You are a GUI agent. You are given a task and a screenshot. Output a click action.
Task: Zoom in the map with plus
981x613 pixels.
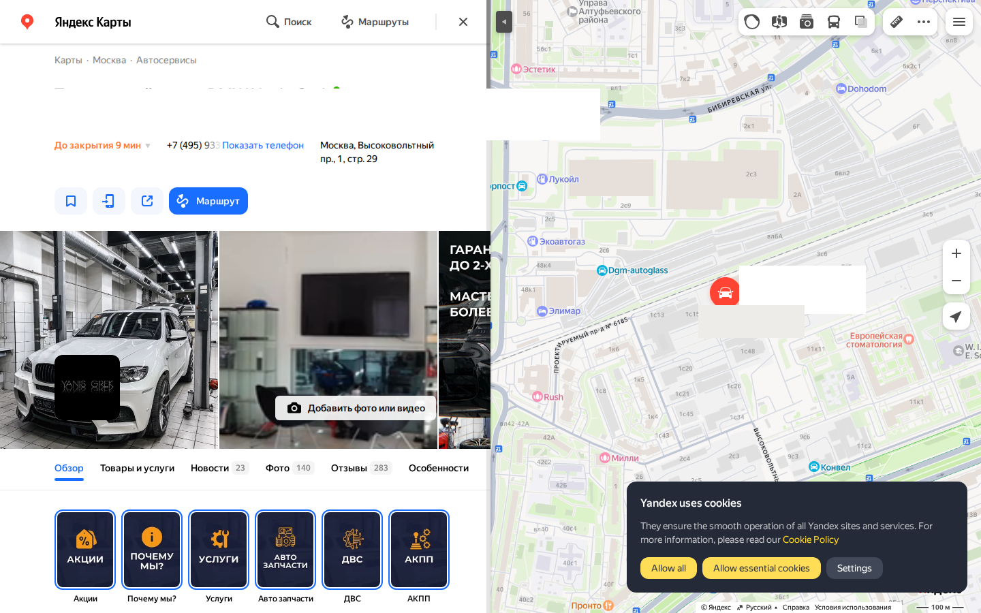(x=956, y=253)
